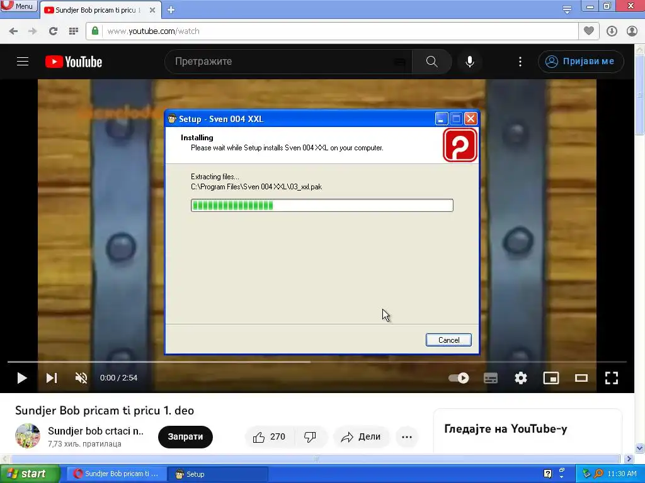Open the browser profile account icon
Viewport: 645px width, 483px height.
click(x=632, y=31)
